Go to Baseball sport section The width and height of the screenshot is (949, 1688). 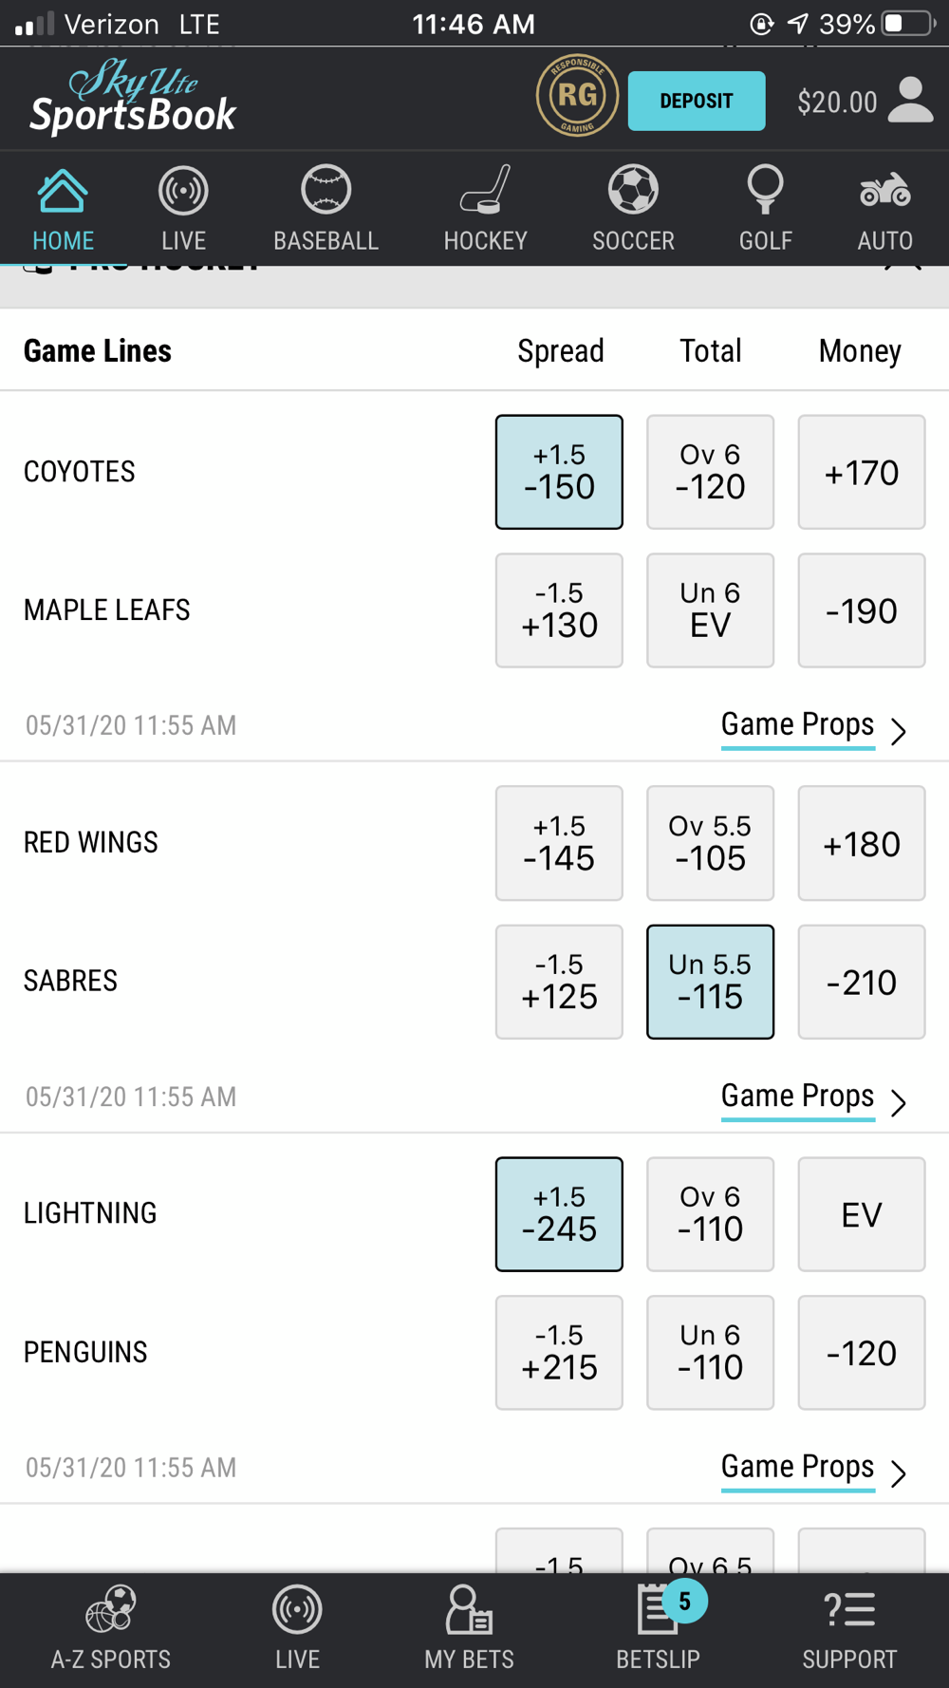click(x=326, y=208)
